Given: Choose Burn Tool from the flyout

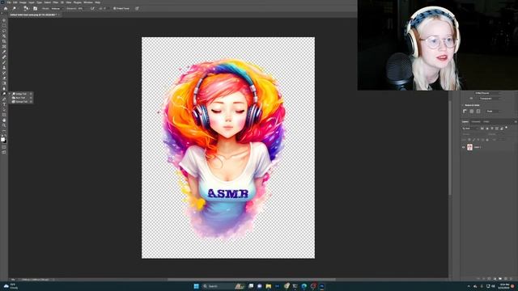Looking at the screenshot, I should click(x=21, y=98).
